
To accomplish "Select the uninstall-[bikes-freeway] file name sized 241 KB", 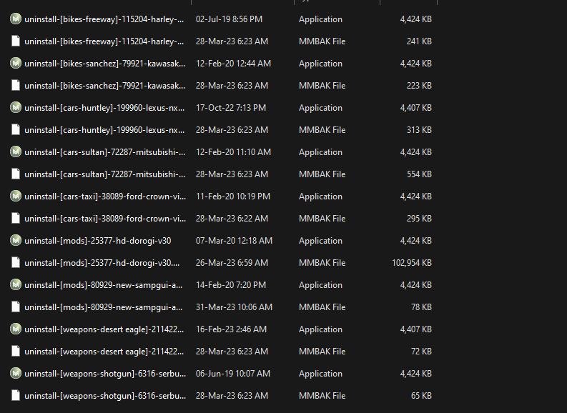I will [104, 41].
